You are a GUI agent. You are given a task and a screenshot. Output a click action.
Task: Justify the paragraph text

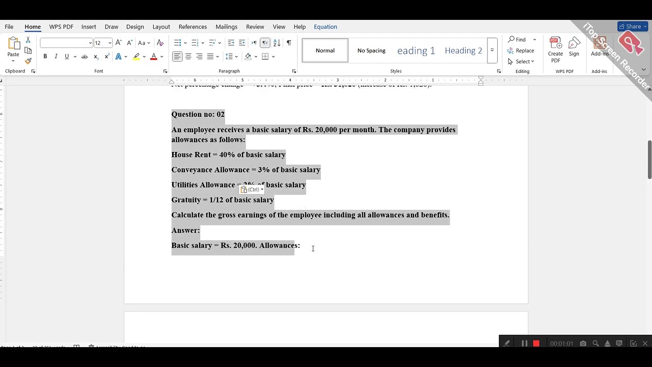(210, 57)
